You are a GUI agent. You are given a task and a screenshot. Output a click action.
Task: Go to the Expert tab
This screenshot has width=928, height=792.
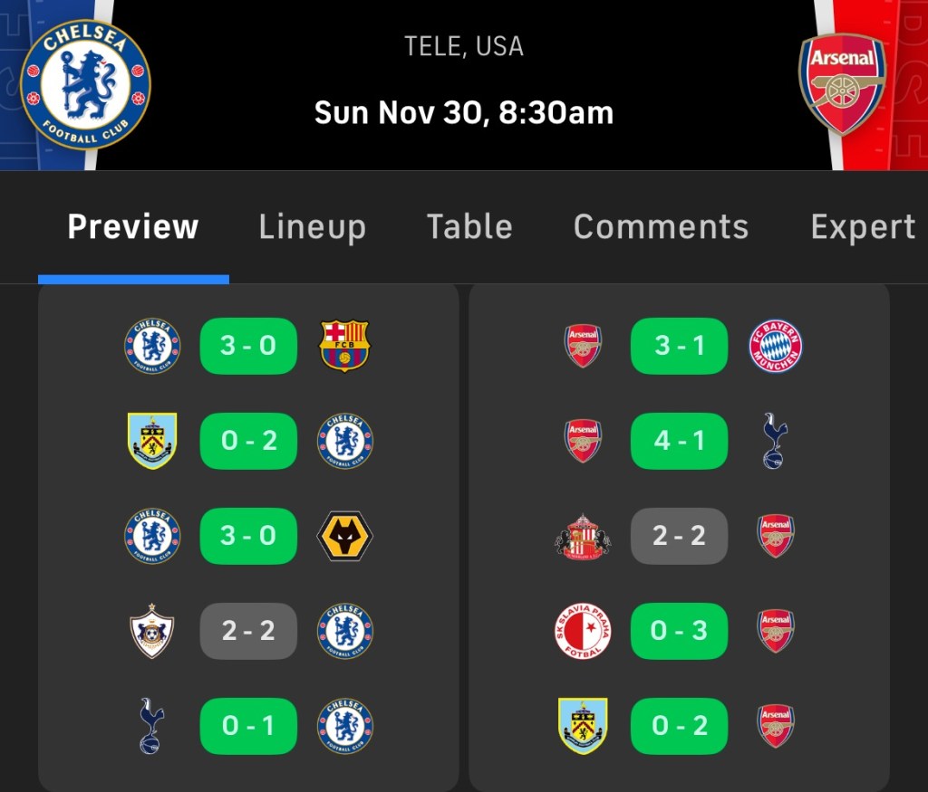863,226
